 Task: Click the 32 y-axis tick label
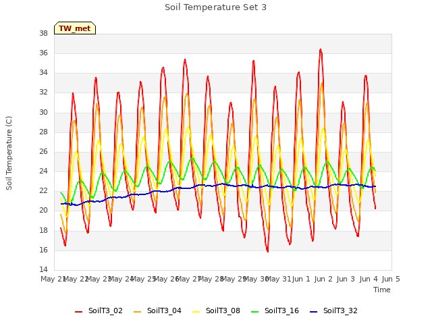43,92
